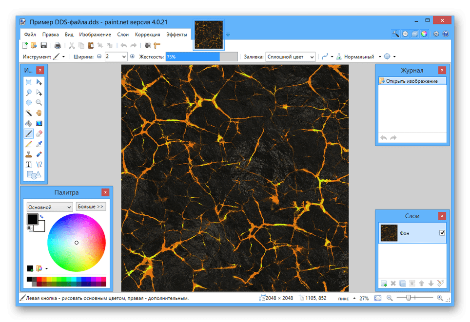Open the Заливка fill style dropdown
Viewport: 470px width, 322px height.
point(291,57)
